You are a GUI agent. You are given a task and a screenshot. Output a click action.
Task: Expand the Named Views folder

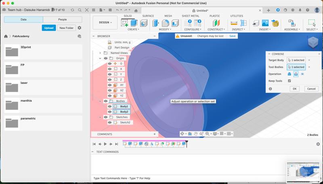tap(100, 53)
